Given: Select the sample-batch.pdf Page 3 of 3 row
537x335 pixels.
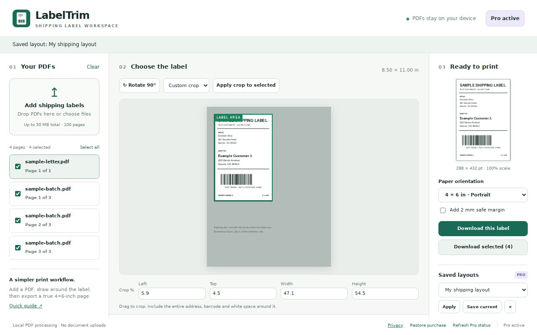Looking at the screenshot, I should [x=54, y=247].
